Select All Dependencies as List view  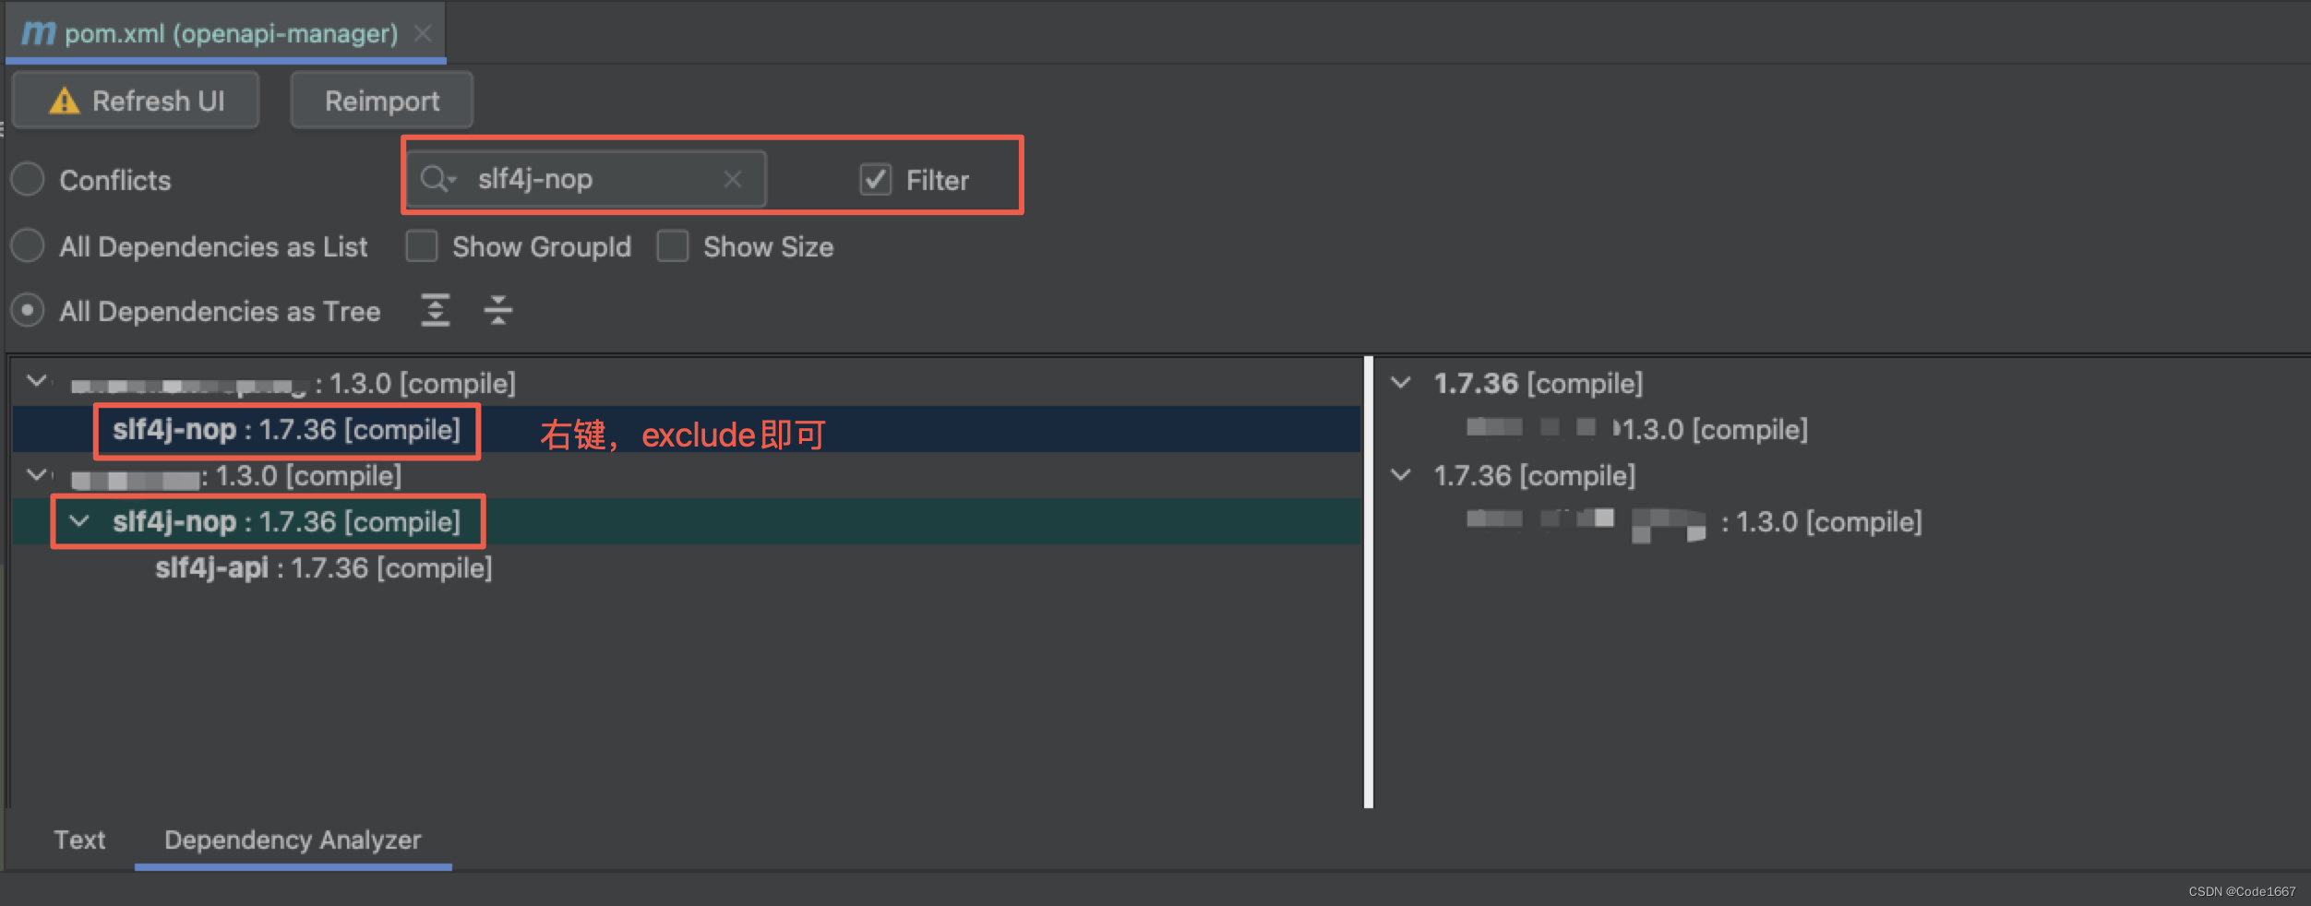(x=28, y=246)
